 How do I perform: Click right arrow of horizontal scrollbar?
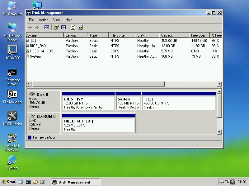(219, 84)
